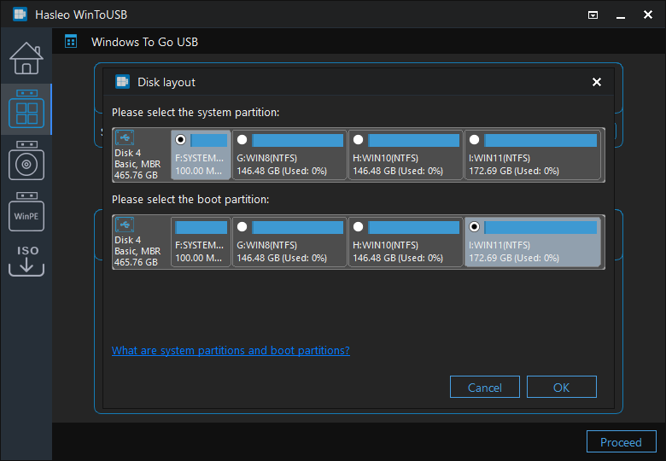The width and height of the screenshot is (666, 461).
Task: Click the Cancel button
Action: coord(485,387)
